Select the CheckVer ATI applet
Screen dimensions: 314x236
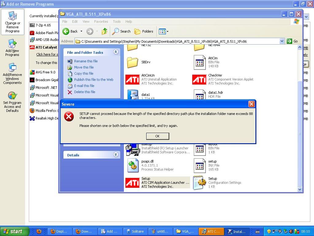(x=223, y=79)
